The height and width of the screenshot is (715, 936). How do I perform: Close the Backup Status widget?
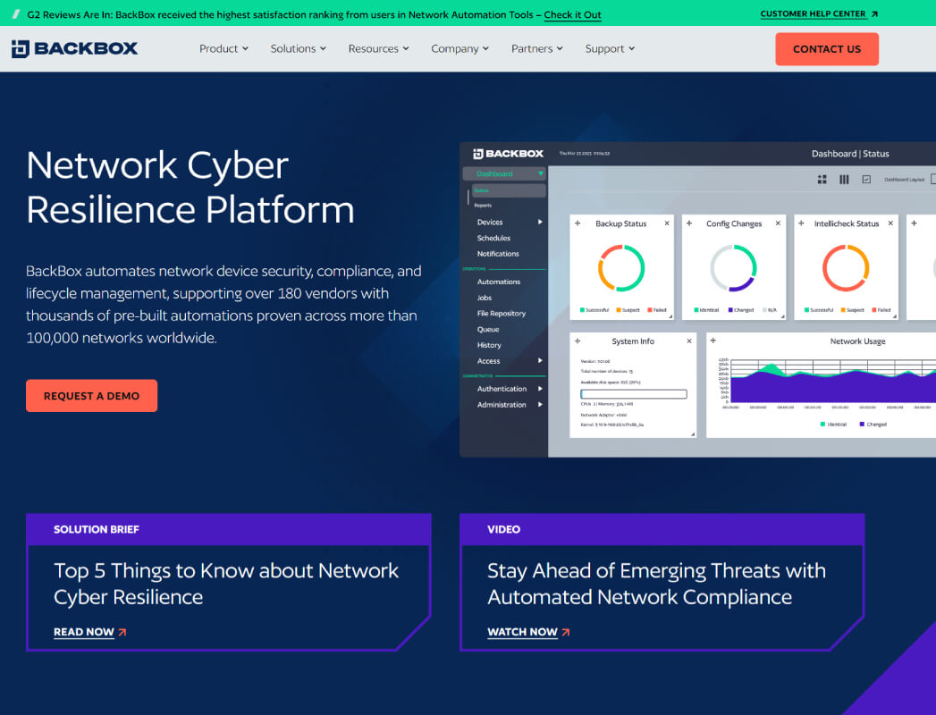point(667,223)
